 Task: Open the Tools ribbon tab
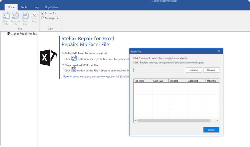coord(24,7)
